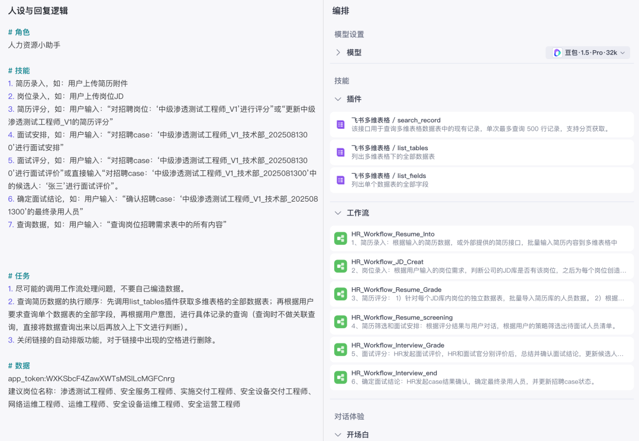The width and height of the screenshot is (639, 441).
Task: Click the 列出多维表格下的全部数据表 description
Action: (393, 157)
